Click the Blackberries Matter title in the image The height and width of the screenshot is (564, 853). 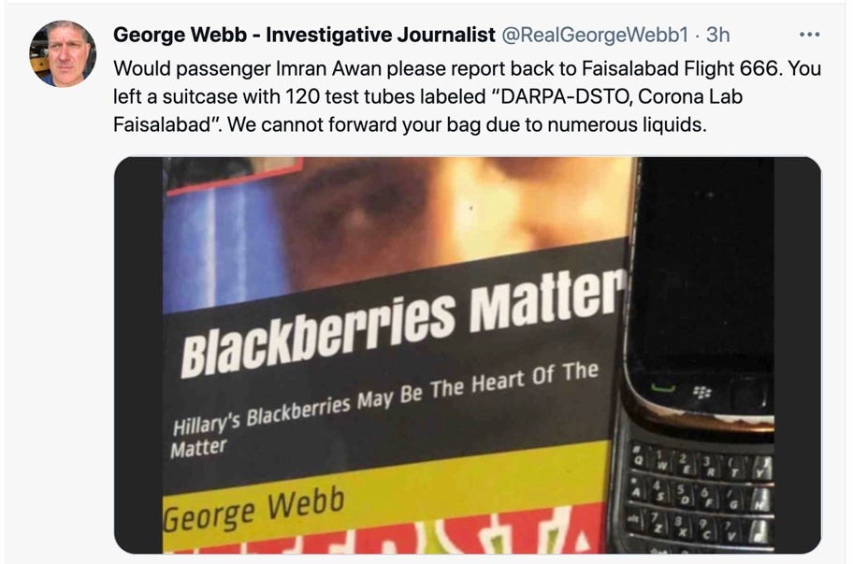tap(402, 323)
